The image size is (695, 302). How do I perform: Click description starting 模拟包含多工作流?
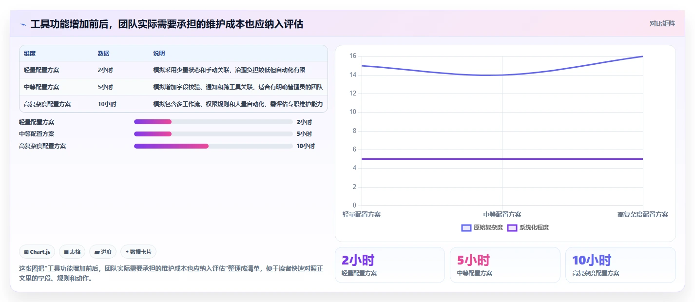[x=238, y=104]
